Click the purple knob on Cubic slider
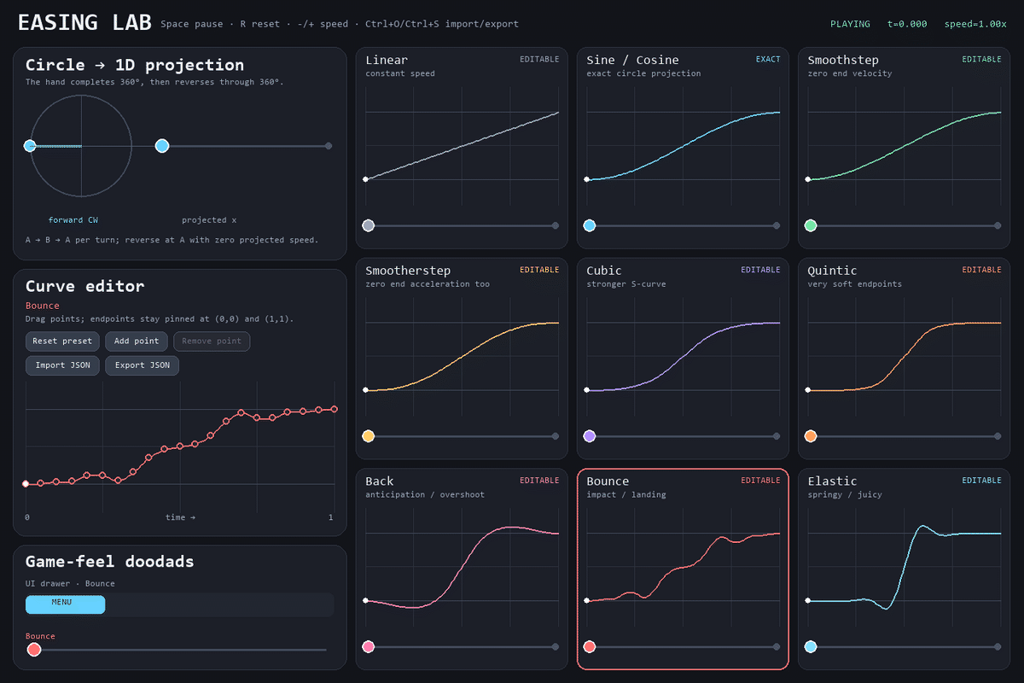The width and height of the screenshot is (1024, 683). 589,436
